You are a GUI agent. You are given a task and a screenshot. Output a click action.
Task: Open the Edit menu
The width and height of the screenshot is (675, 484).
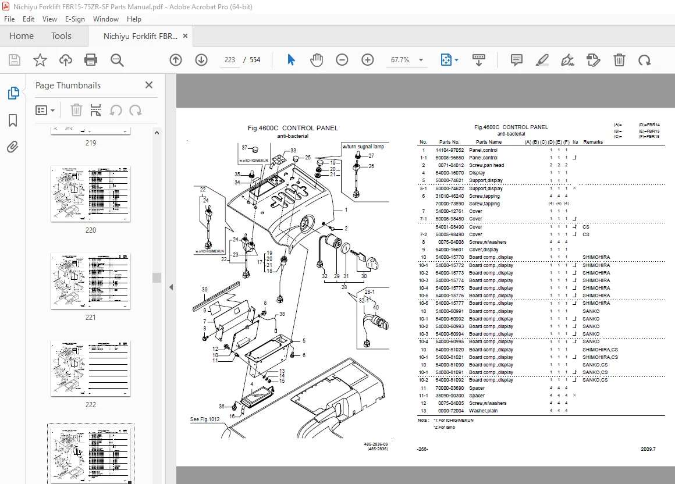coord(29,19)
